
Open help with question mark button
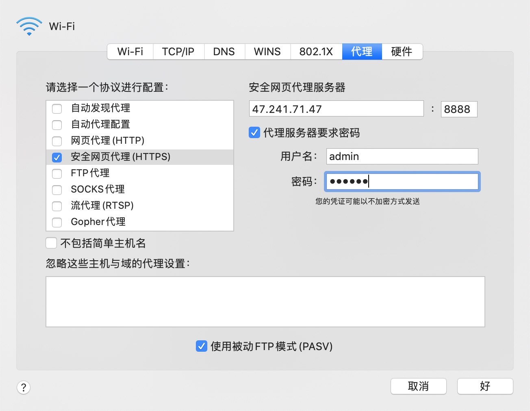tap(24, 387)
